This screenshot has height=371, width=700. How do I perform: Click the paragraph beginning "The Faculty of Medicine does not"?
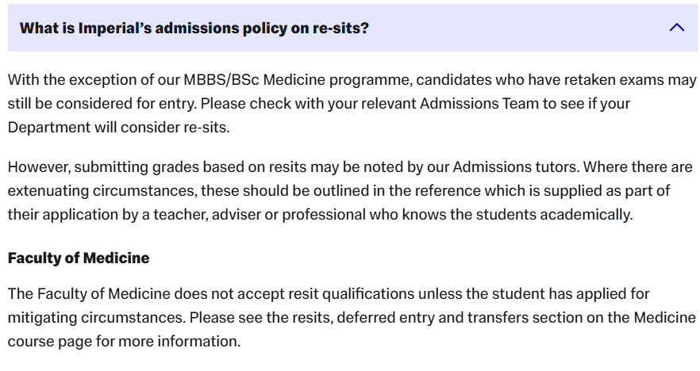point(352,318)
